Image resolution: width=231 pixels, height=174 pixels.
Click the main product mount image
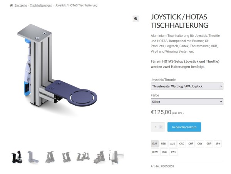[57, 65]
